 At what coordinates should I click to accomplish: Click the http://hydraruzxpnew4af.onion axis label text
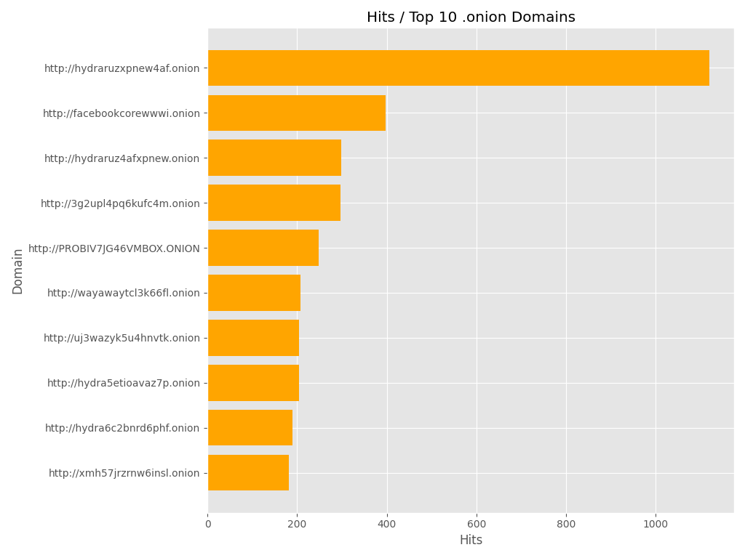[121, 69]
